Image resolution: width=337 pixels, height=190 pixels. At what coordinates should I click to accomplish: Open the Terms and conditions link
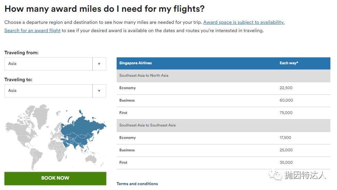137,184
